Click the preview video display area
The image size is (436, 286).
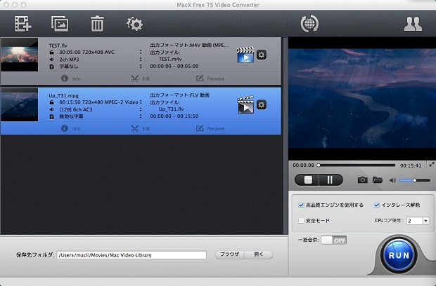(x=362, y=98)
